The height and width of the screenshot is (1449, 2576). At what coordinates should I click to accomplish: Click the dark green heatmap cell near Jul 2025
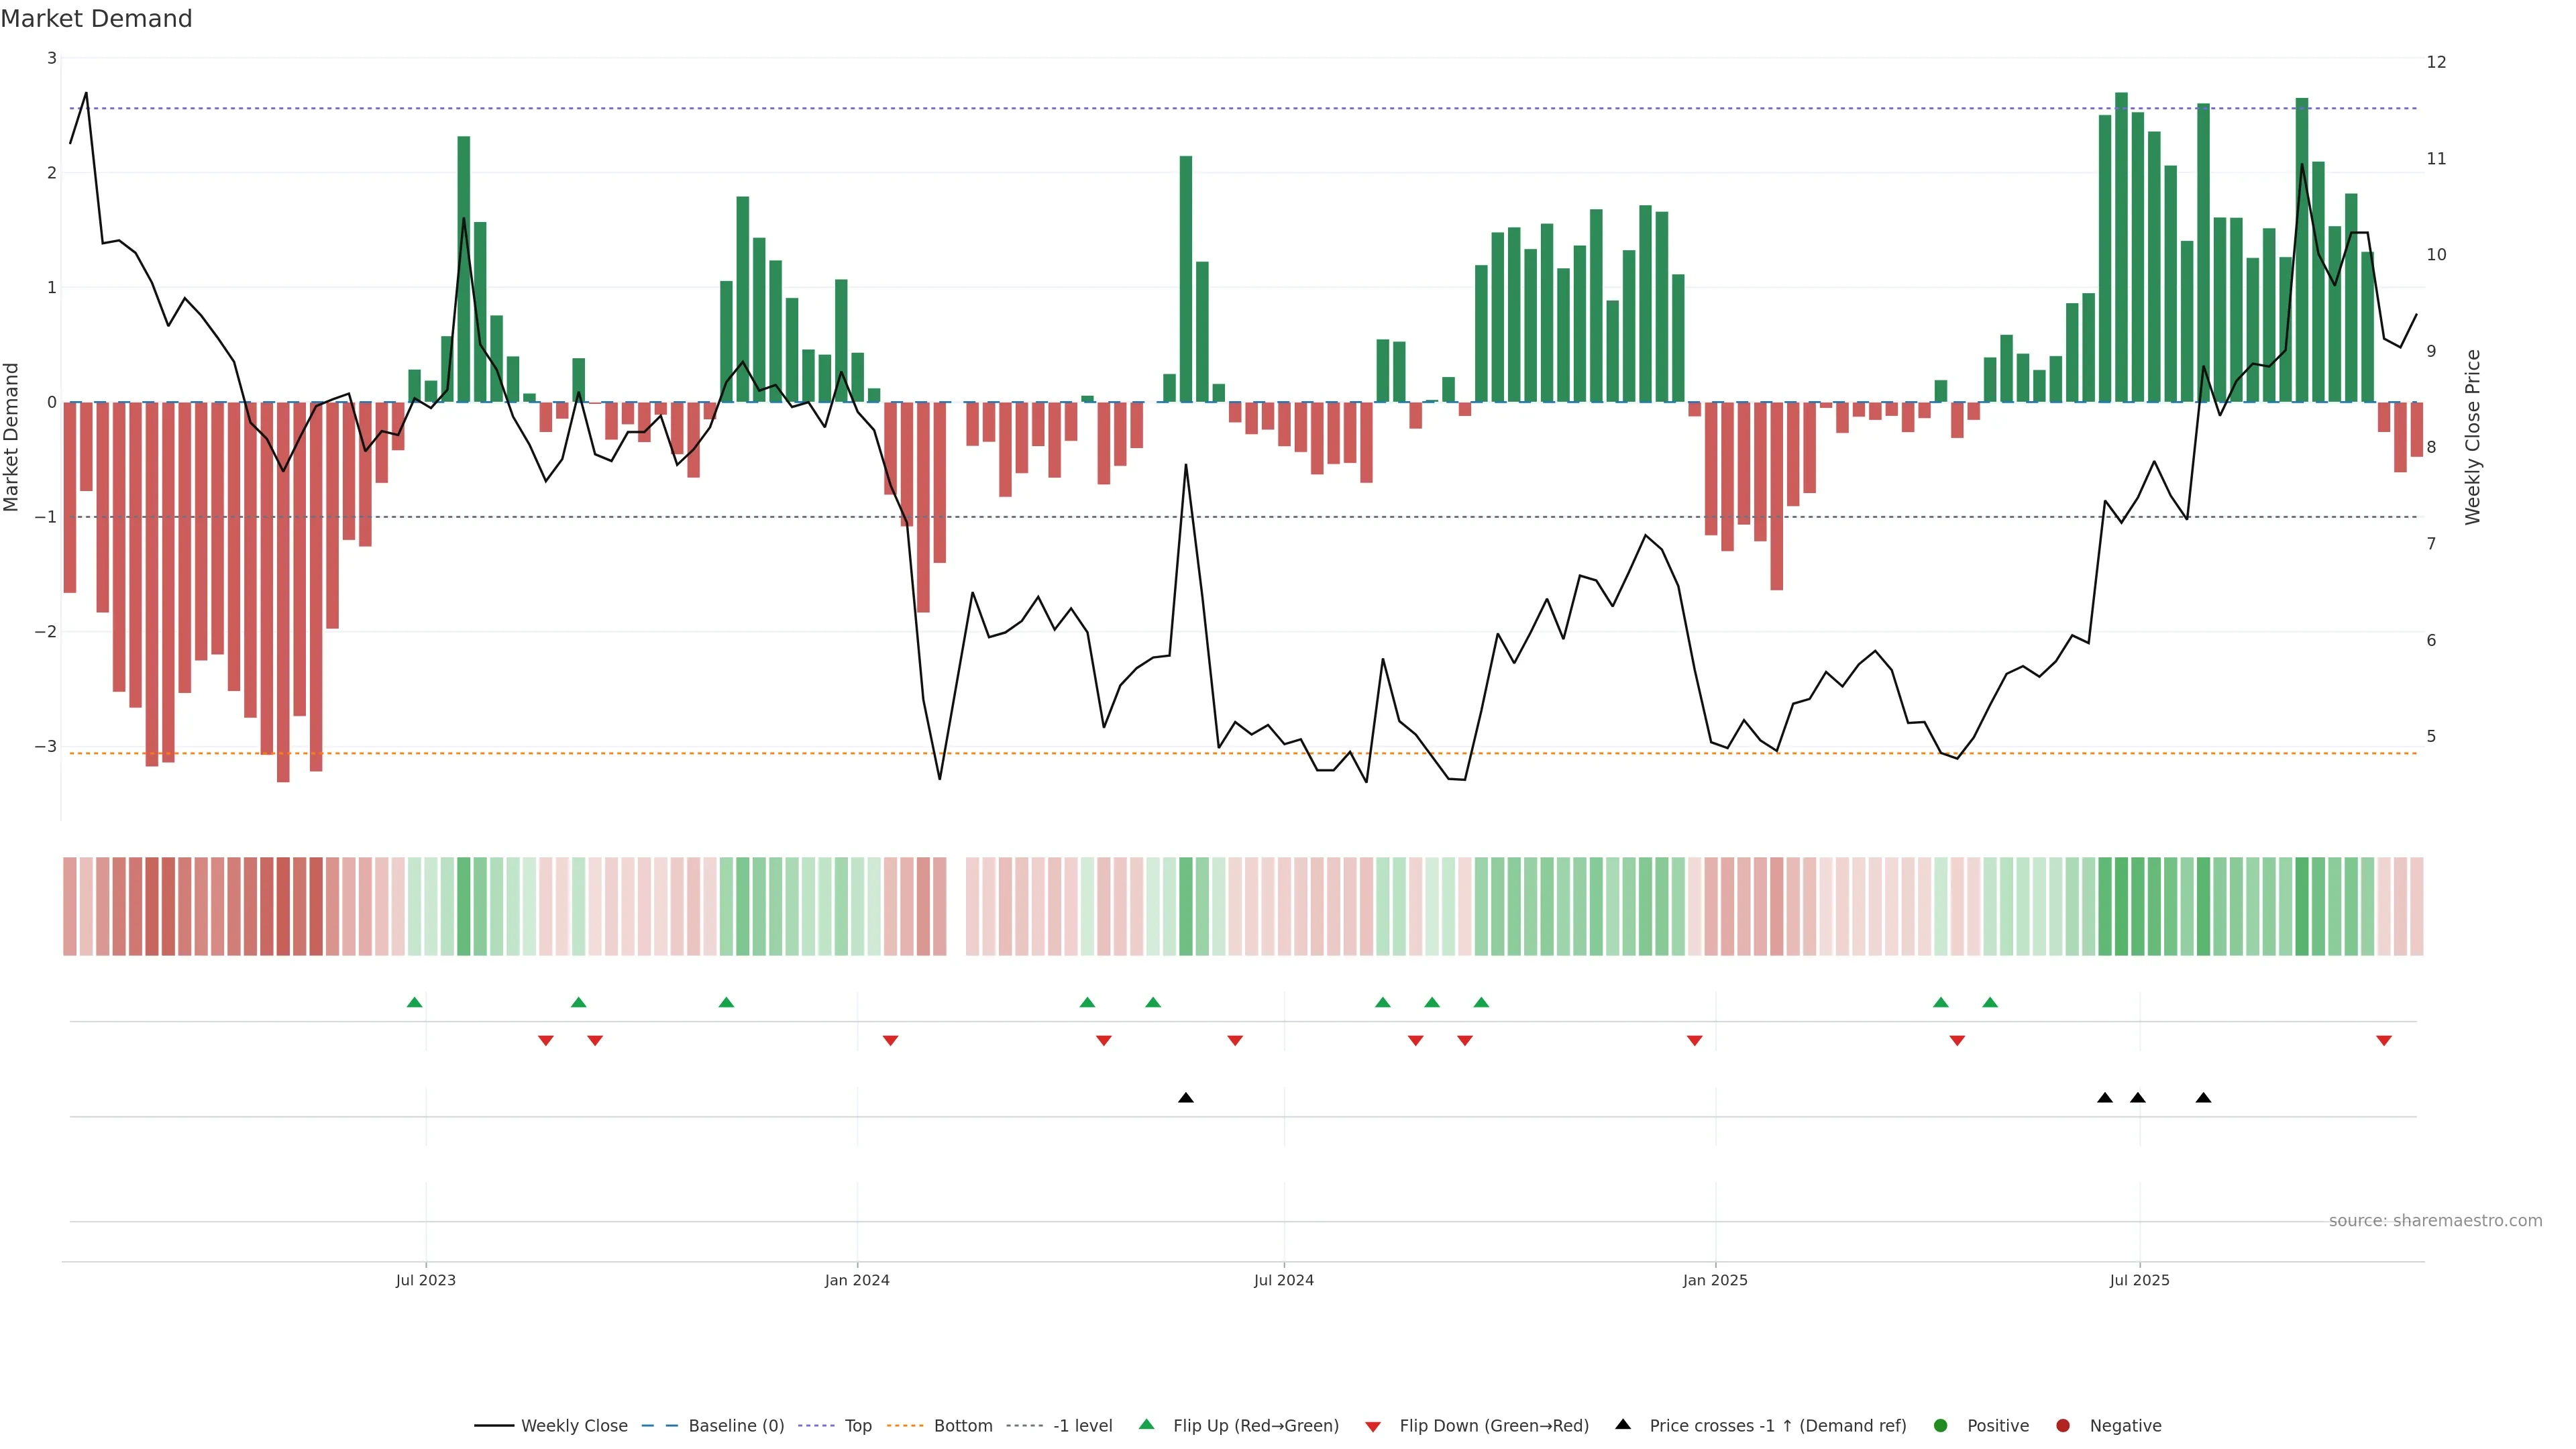pos(2121,906)
